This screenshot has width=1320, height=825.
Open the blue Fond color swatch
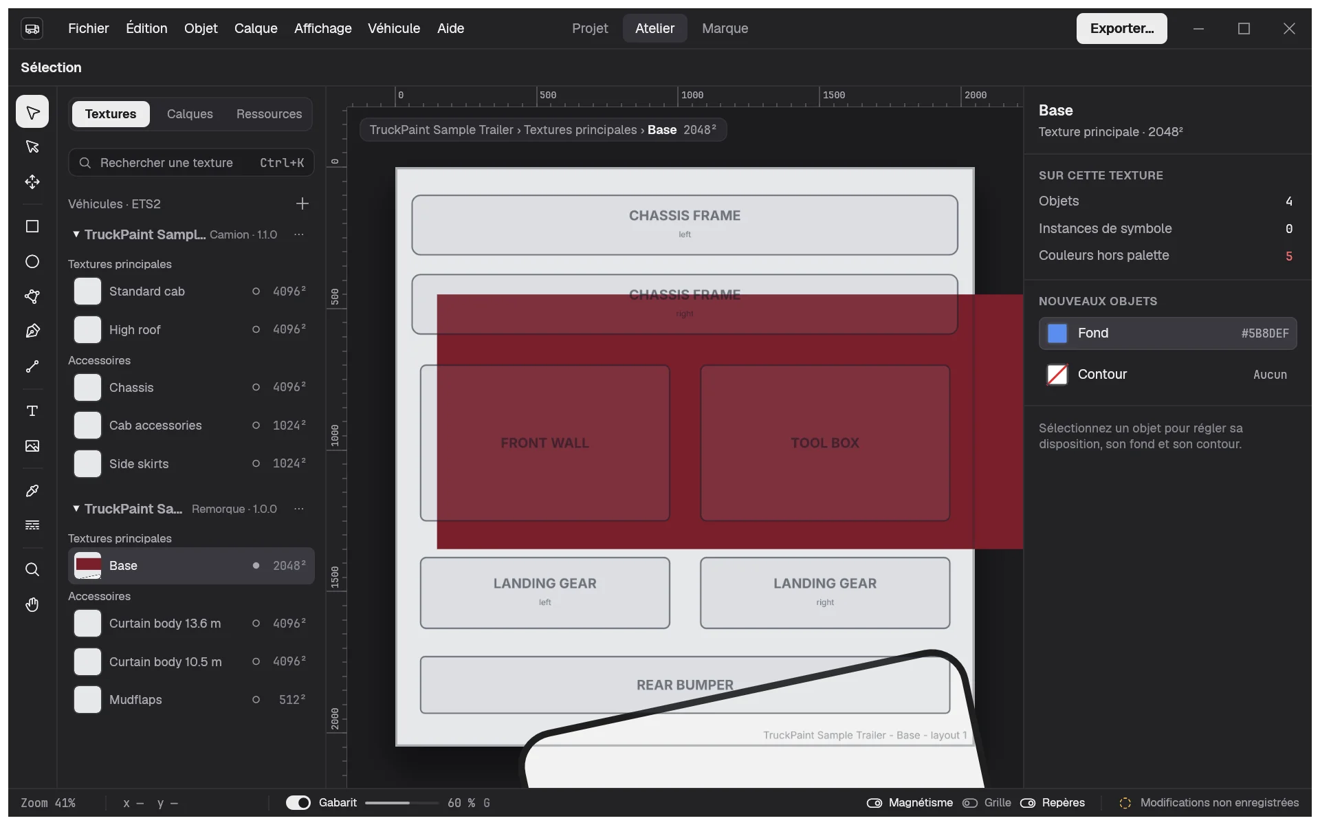(1057, 333)
